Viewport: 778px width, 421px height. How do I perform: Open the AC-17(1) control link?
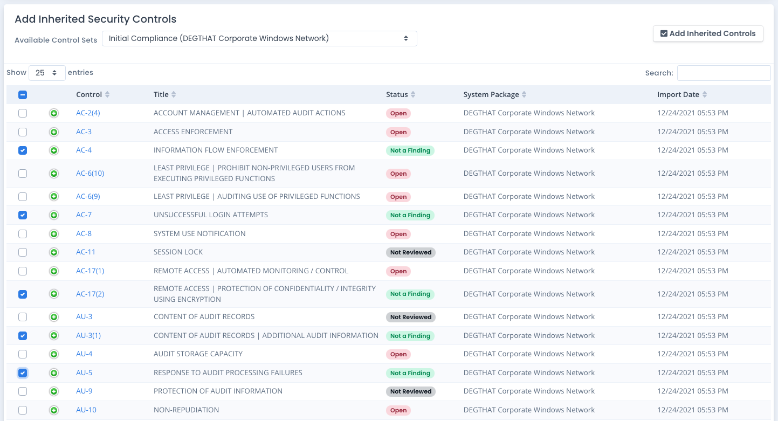coord(90,271)
